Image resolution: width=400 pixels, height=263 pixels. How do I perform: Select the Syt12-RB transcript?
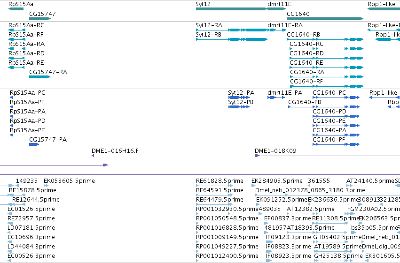pos(232,39)
